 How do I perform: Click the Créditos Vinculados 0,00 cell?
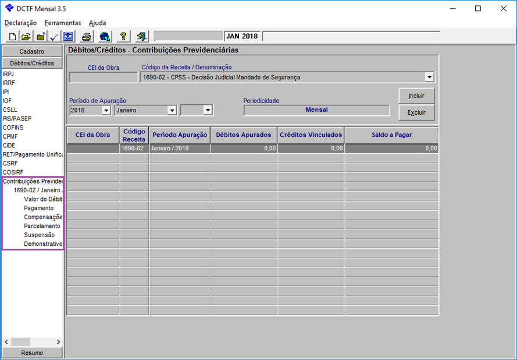pyautogui.click(x=311, y=149)
